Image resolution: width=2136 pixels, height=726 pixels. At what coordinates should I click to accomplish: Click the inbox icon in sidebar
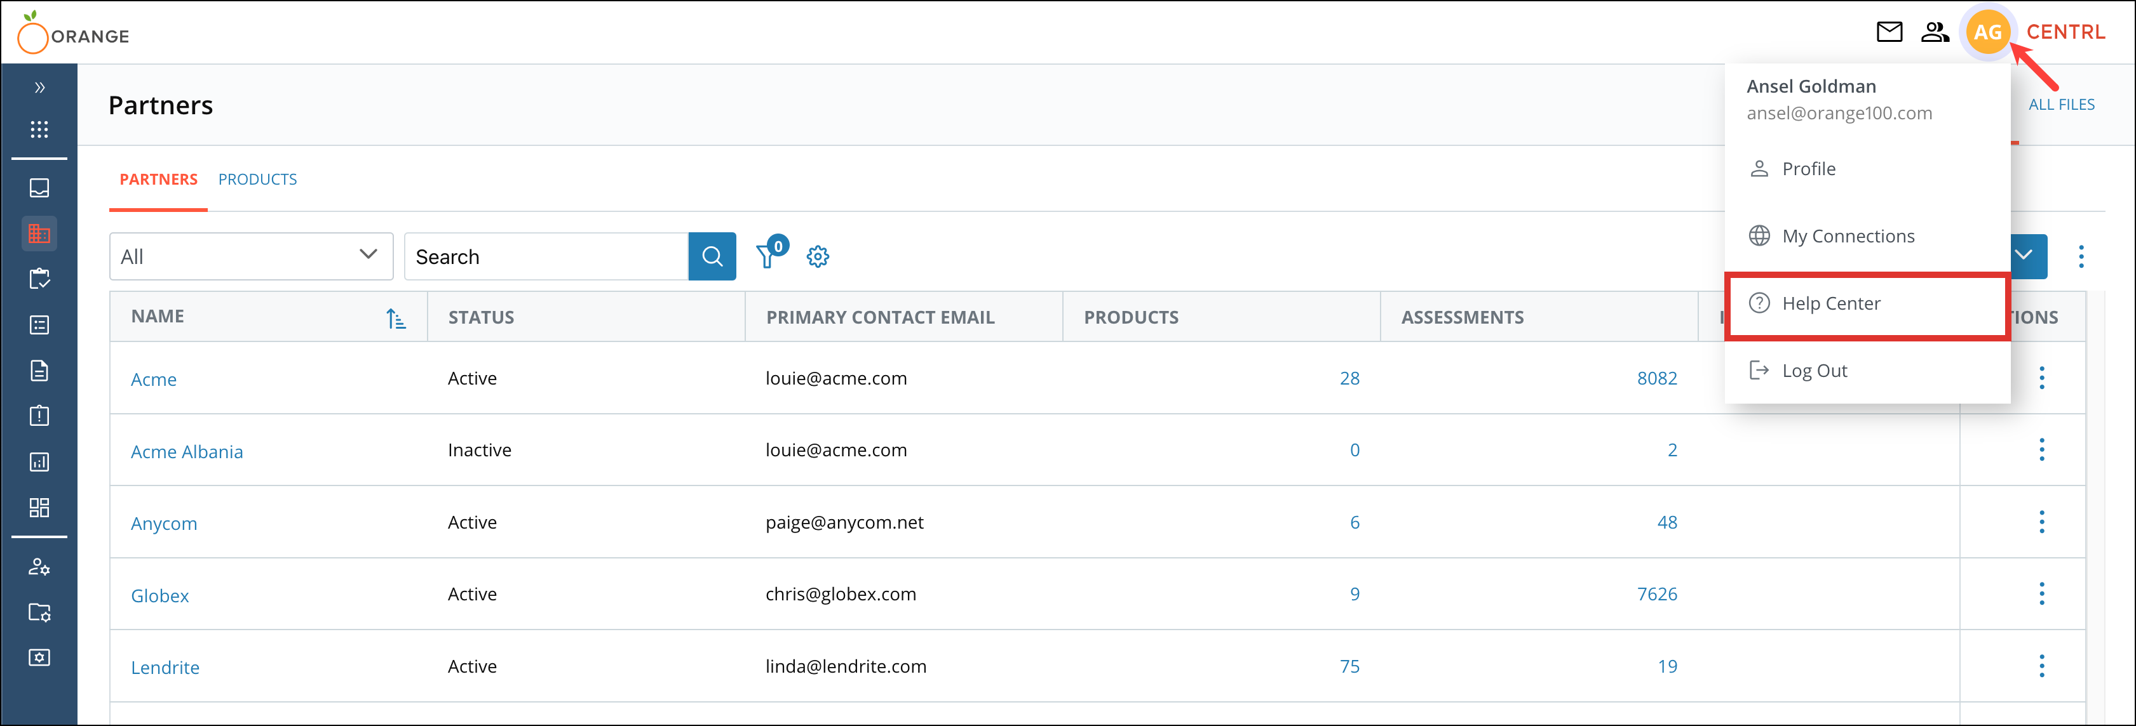click(x=39, y=188)
